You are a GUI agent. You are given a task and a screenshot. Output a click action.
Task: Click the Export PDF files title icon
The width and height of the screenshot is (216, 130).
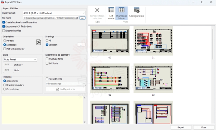pos(2,2)
